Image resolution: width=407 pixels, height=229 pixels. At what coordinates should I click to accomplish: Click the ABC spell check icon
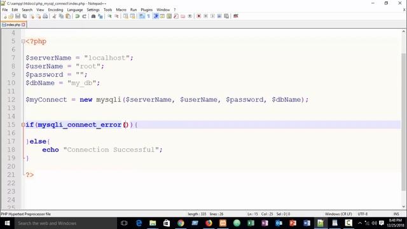click(x=236, y=17)
